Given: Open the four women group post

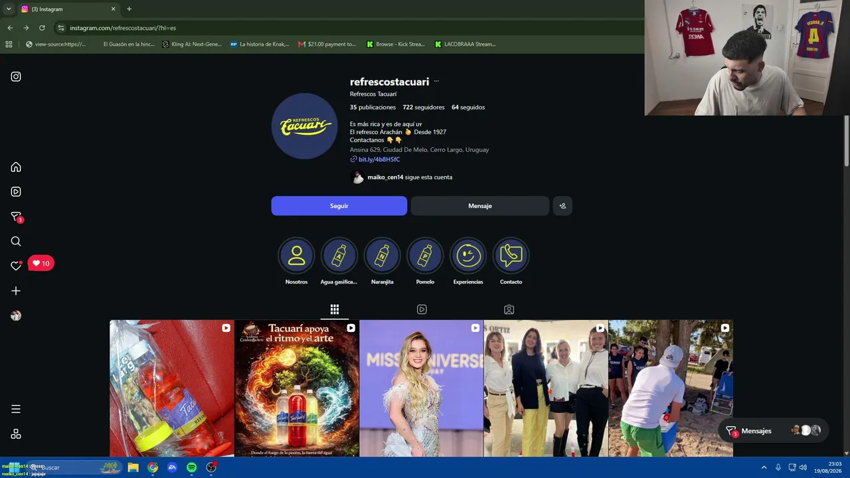Looking at the screenshot, I should pyautogui.click(x=546, y=388).
